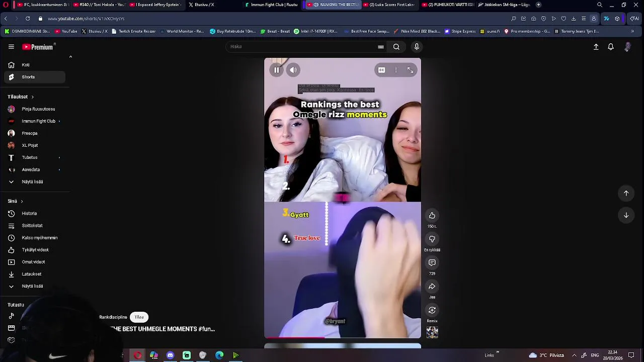The height and width of the screenshot is (362, 644).
Task: Open new browser tab with plus
Action: (x=538, y=5)
